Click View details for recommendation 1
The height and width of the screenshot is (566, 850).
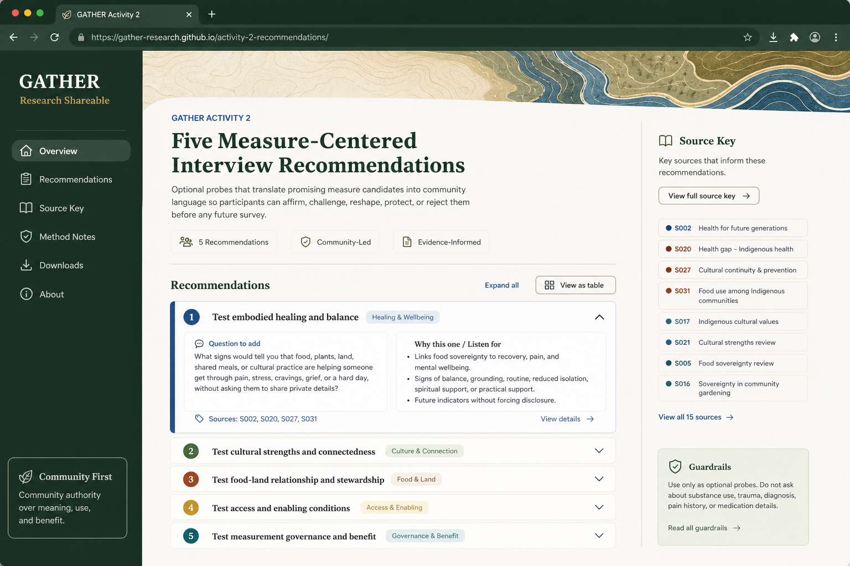(x=567, y=419)
